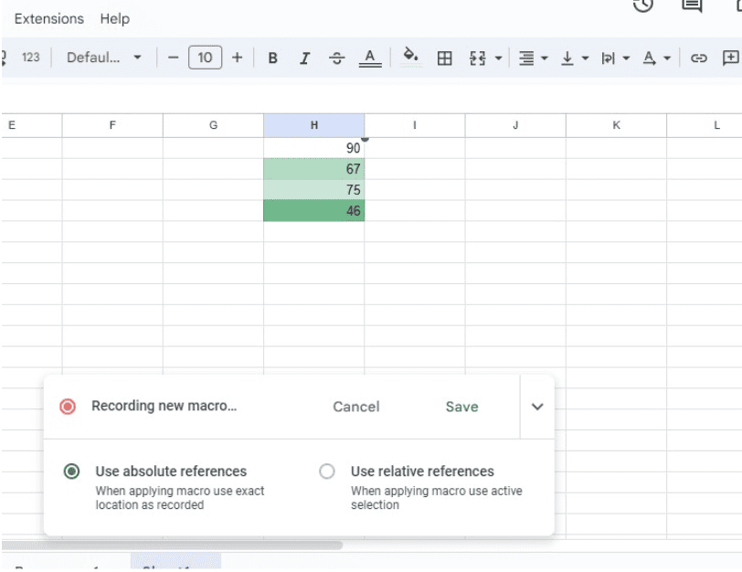Select Use absolute references option
This screenshot has height=572, width=742.
[x=71, y=471]
